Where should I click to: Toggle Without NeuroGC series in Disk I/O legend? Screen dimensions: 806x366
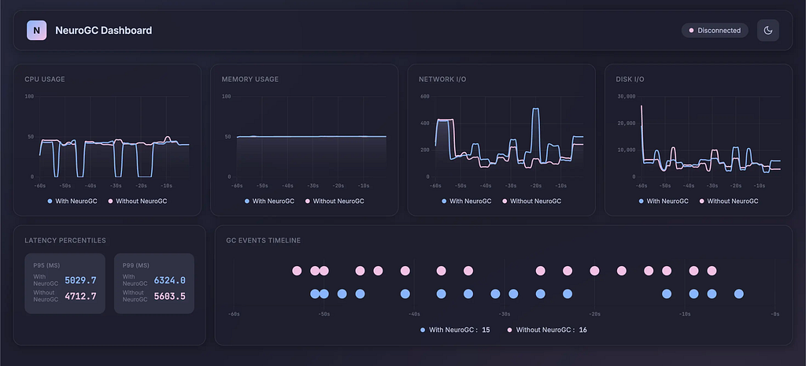pyautogui.click(x=728, y=201)
